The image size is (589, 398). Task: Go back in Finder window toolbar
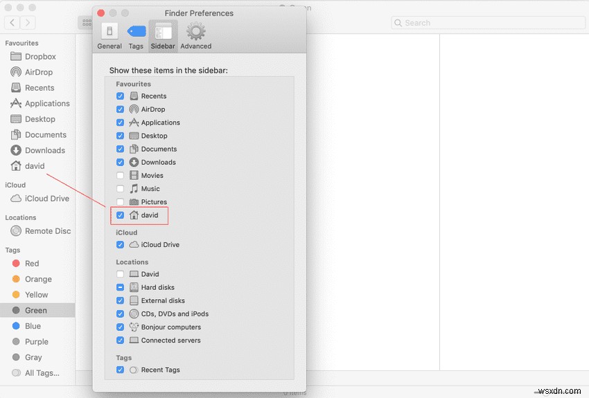coord(12,23)
